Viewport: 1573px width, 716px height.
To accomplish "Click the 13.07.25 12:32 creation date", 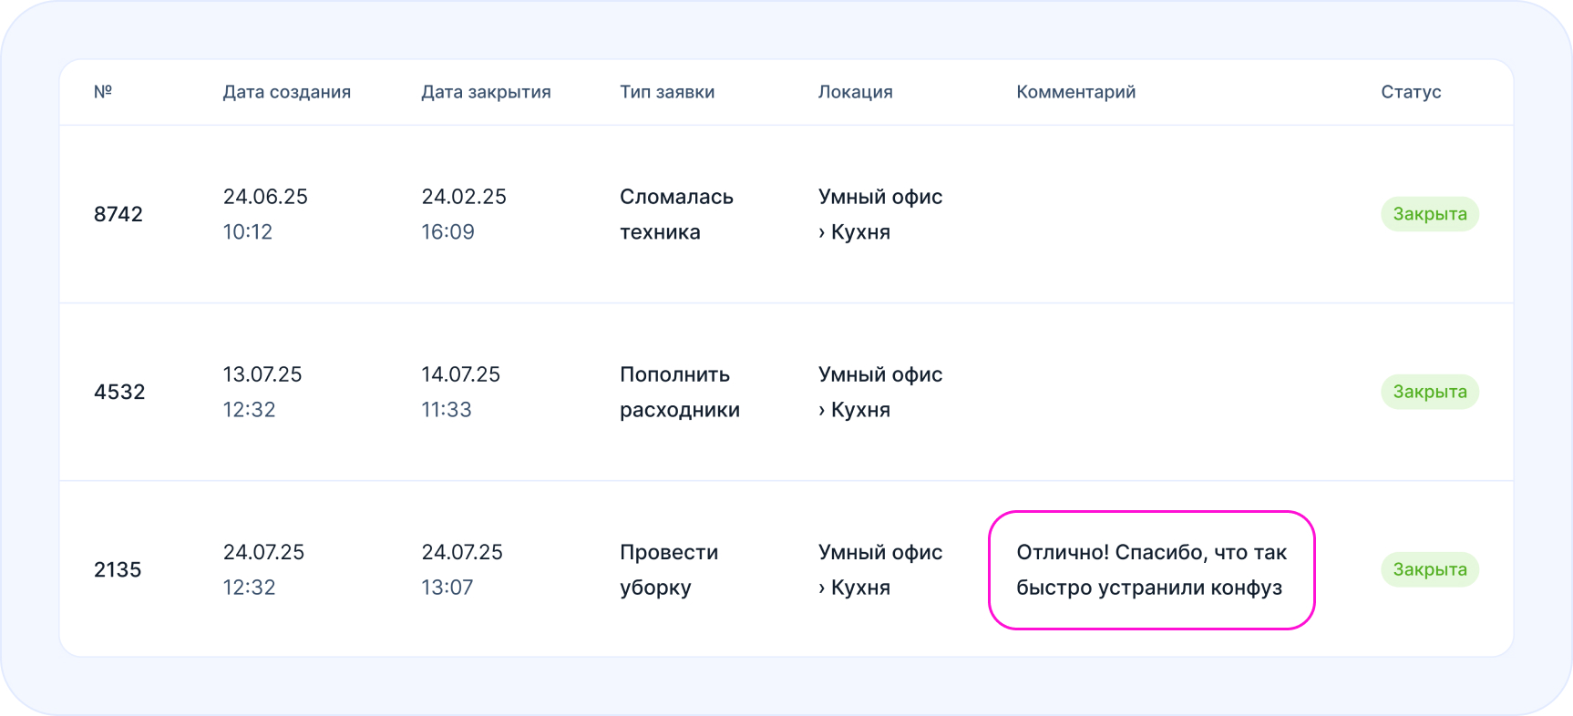I will point(262,392).
